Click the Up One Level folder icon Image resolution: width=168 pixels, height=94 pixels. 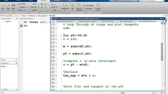(8, 16)
